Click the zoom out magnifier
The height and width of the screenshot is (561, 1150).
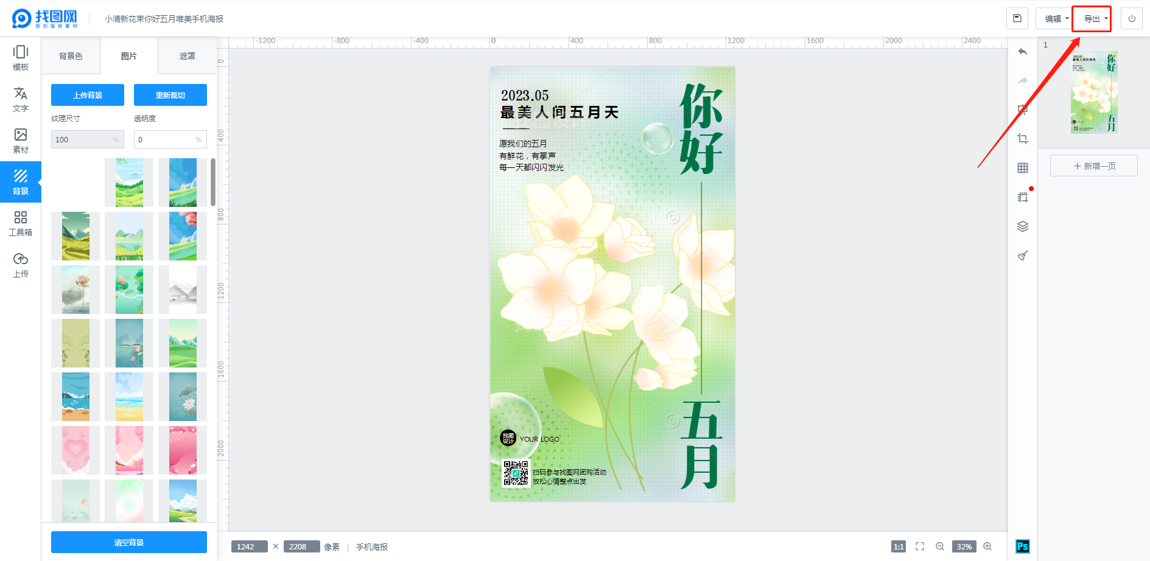pos(940,546)
